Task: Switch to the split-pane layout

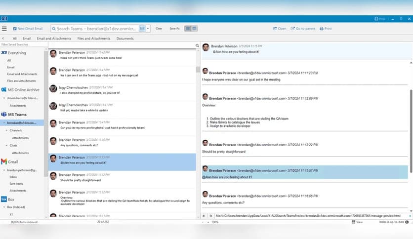Action: 194,29
